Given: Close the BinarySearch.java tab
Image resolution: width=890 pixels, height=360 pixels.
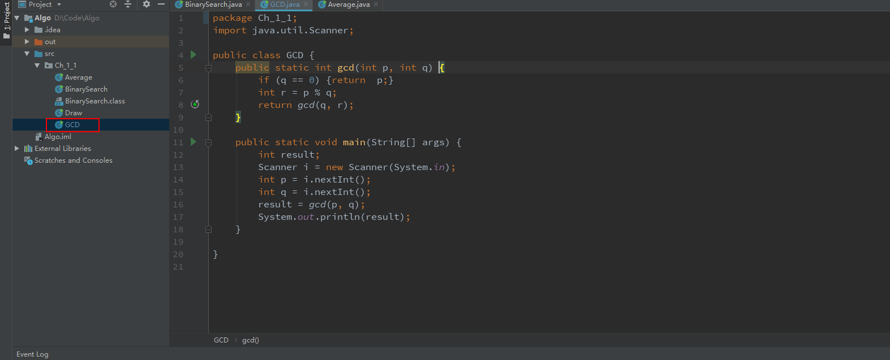Looking at the screenshot, I should tap(248, 5).
